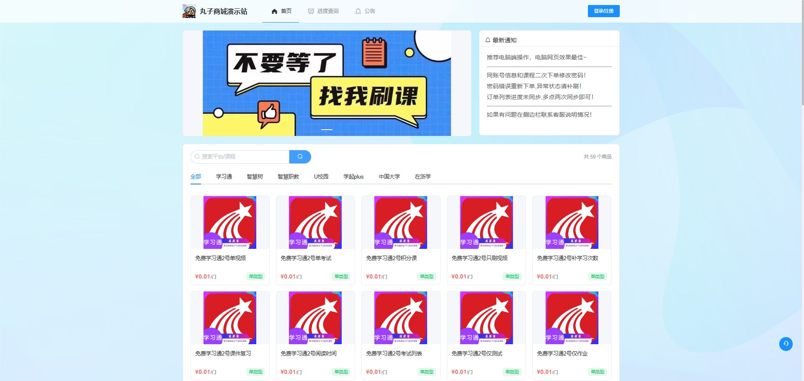Click the 单类型 tag on 免费学习通2号阅读时间
The width and height of the screenshot is (804, 381).
click(x=341, y=372)
